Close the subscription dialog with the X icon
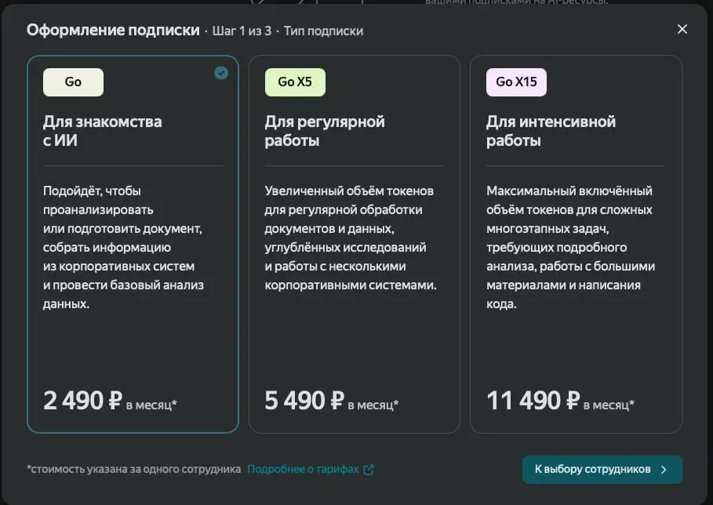The width and height of the screenshot is (713, 505). click(682, 29)
